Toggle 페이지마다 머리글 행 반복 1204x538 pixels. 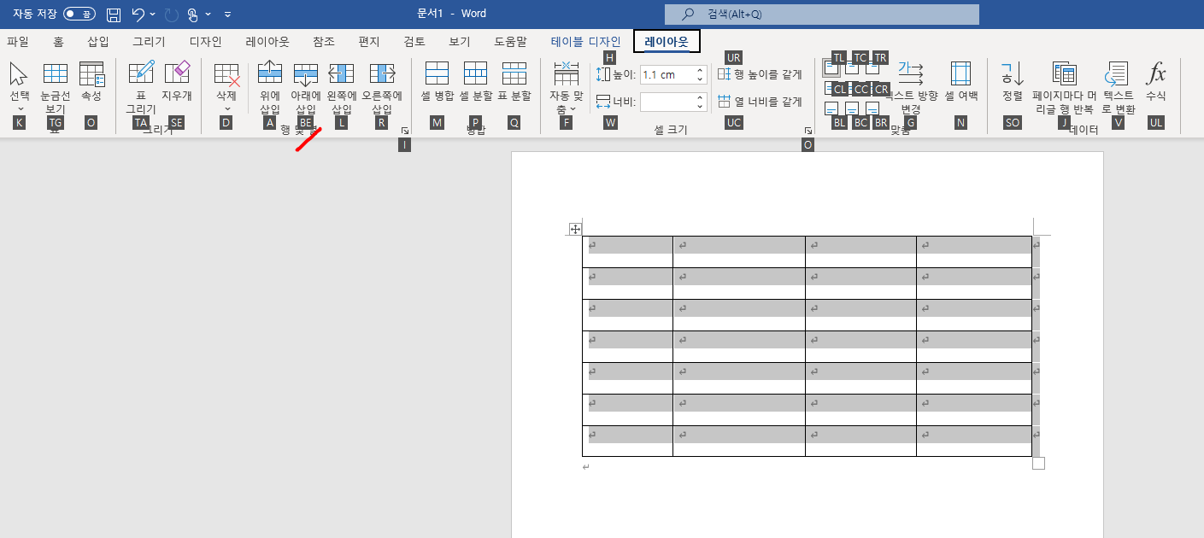pos(1064,89)
